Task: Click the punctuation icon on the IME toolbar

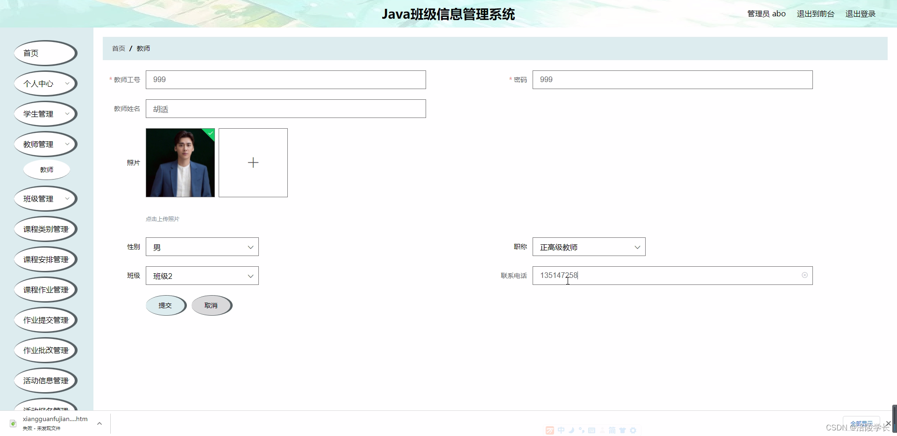Action: click(x=582, y=429)
